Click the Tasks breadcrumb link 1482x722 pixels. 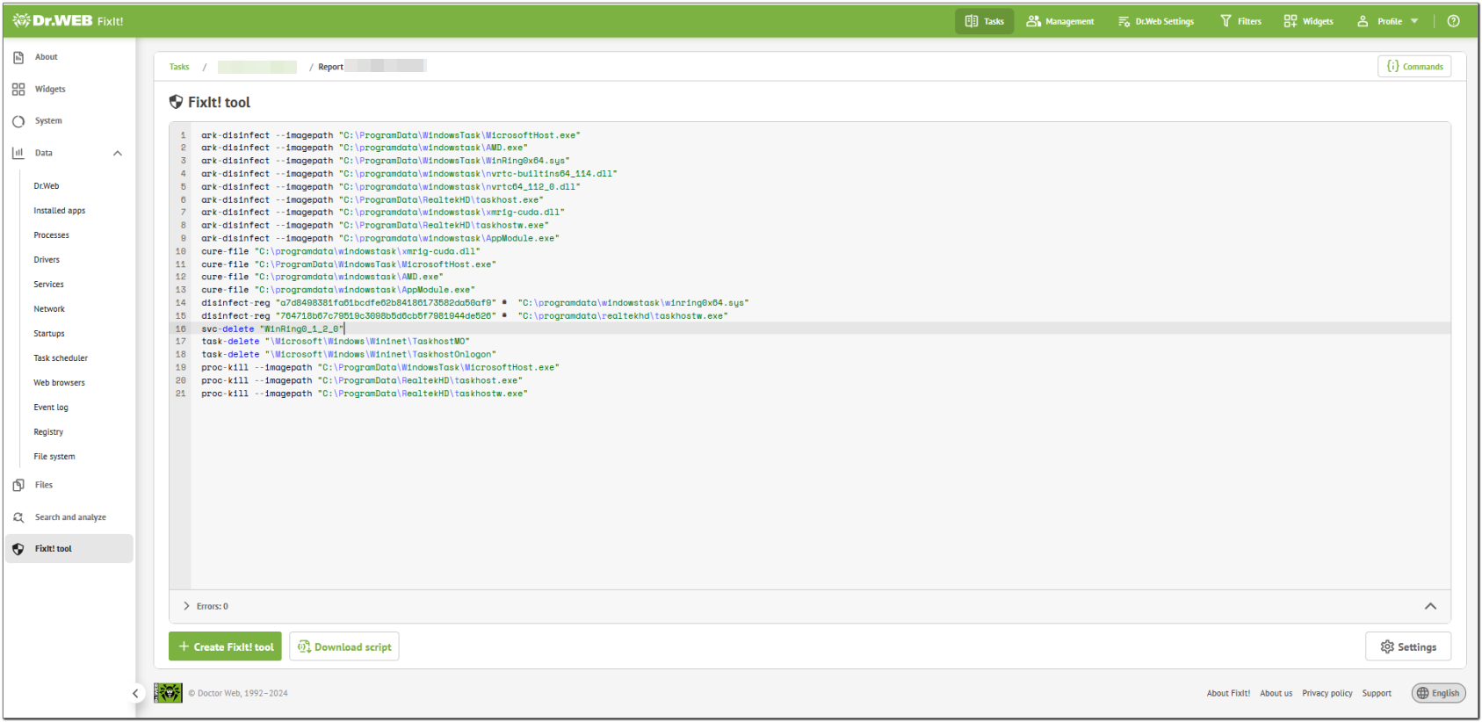pos(179,67)
